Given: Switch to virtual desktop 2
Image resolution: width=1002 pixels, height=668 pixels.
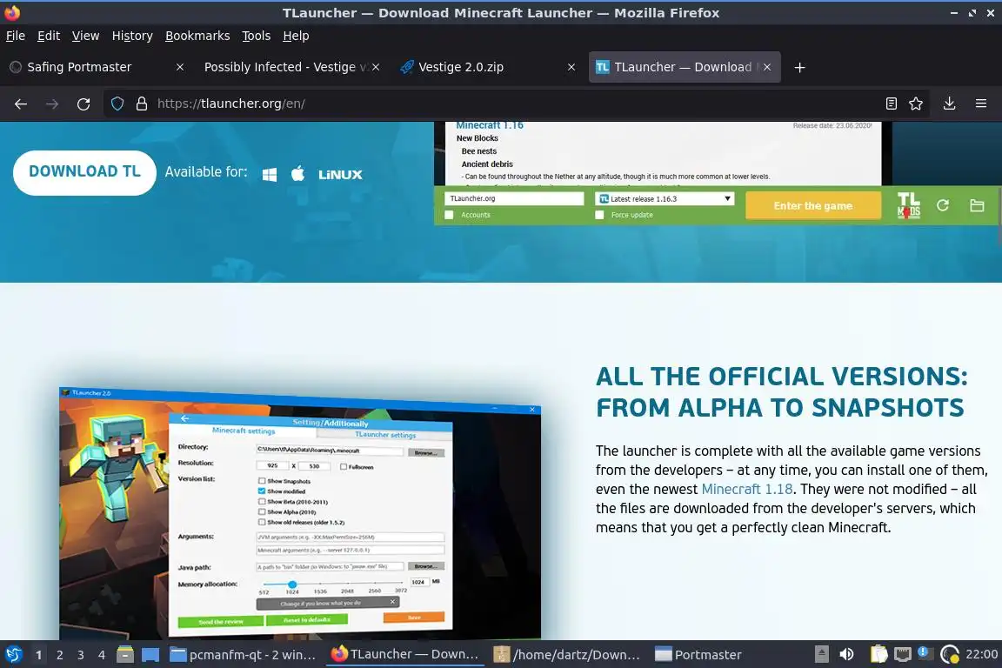Looking at the screenshot, I should coord(59,655).
